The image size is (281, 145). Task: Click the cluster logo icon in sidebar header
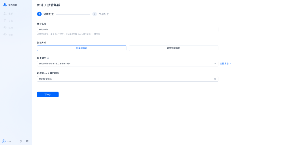coord(5,5)
